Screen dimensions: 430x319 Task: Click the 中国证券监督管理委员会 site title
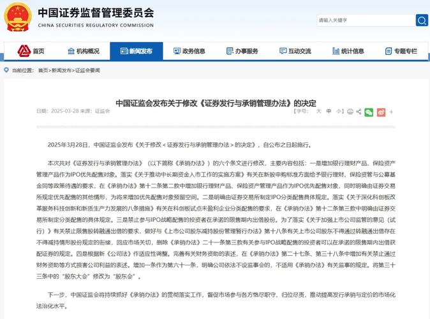(x=96, y=13)
